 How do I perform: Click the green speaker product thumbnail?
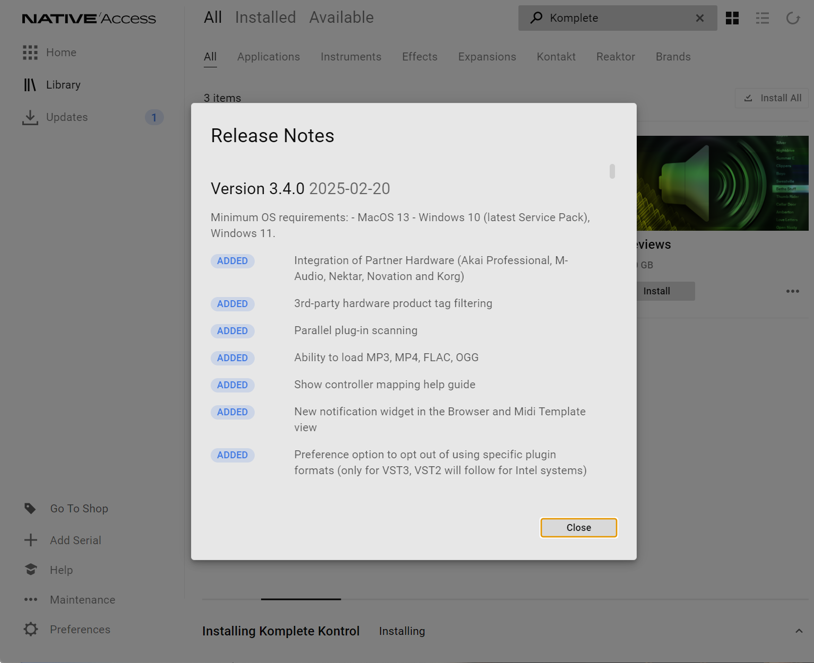pyautogui.click(x=723, y=183)
